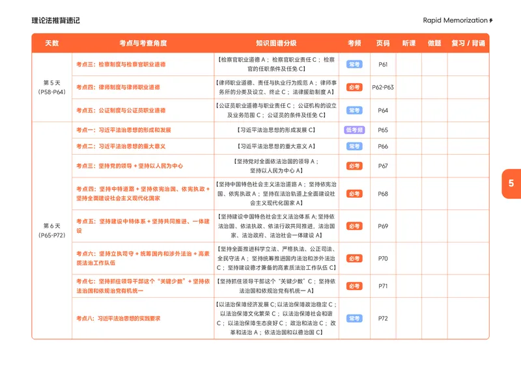This screenshot has height=368, width=521.
Task: Open 考点四:坚持中特道路 topic
Action: (x=143, y=194)
